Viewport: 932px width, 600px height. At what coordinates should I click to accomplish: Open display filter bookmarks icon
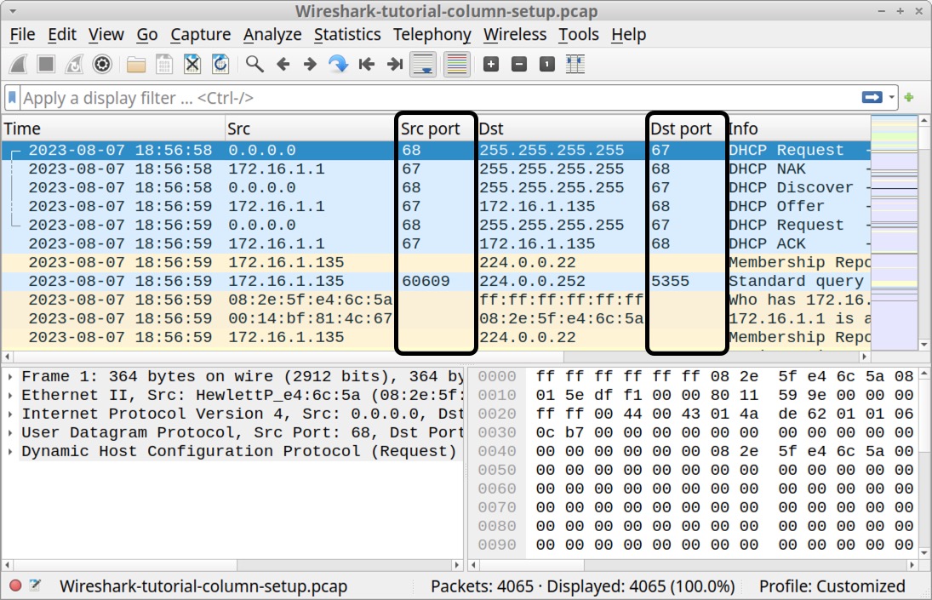tap(12, 97)
